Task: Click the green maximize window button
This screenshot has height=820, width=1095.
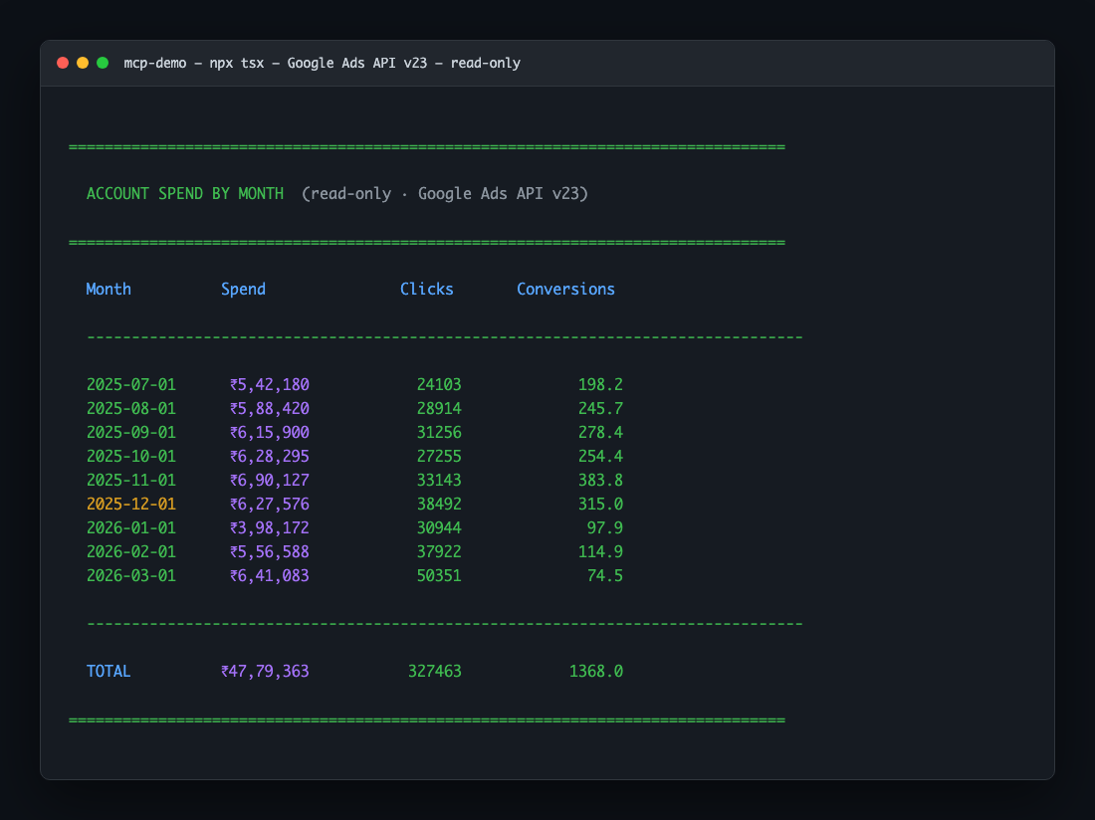Action: [x=103, y=63]
